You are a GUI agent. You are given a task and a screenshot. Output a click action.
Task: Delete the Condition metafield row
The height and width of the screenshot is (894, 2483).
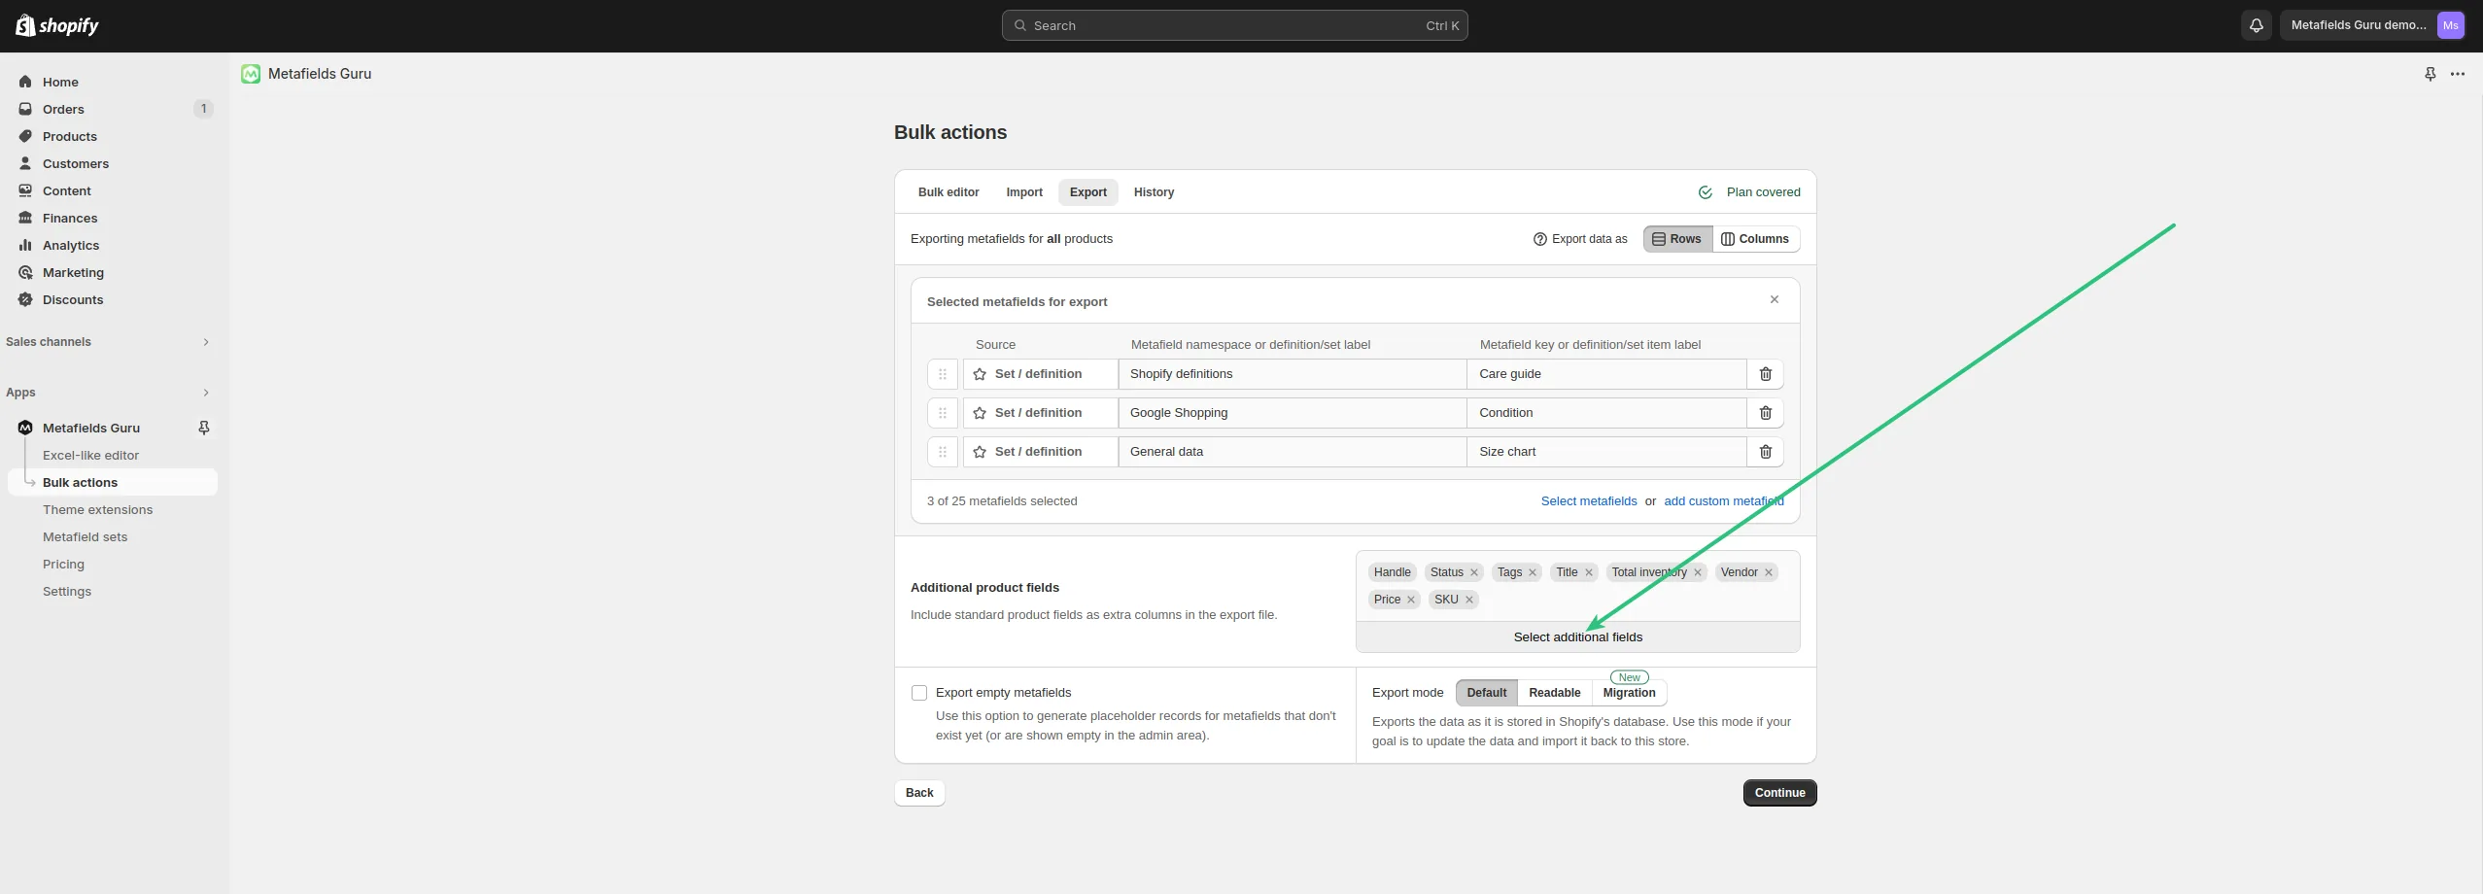[x=1766, y=413]
